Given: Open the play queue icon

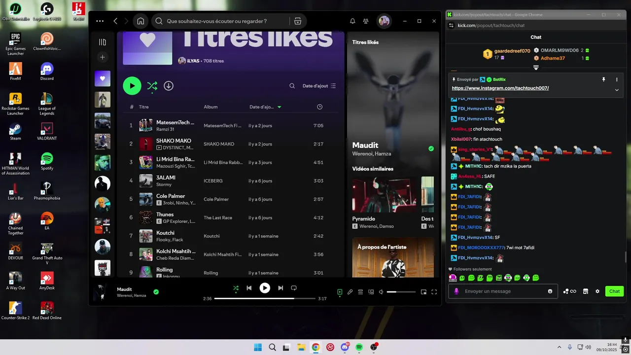Looking at the screenshot, I should [360, 292].
